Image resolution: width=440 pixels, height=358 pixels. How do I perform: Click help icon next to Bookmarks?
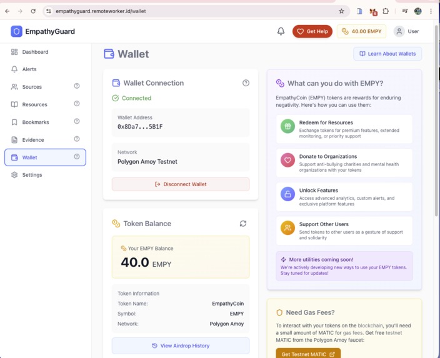(x=77, y=121)
